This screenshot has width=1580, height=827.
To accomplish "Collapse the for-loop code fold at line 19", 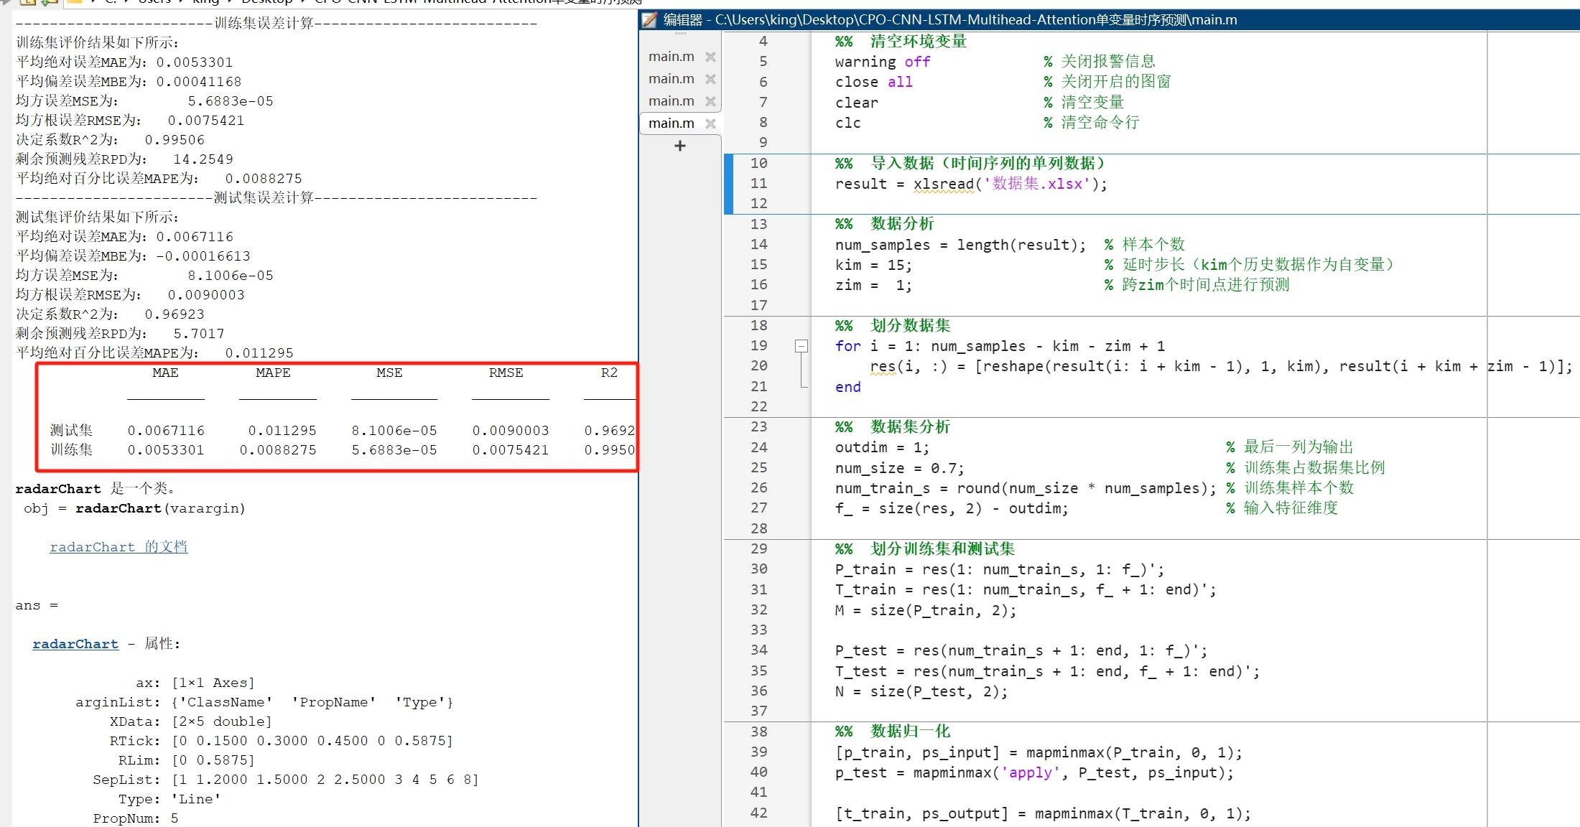I will pos(801,345).
